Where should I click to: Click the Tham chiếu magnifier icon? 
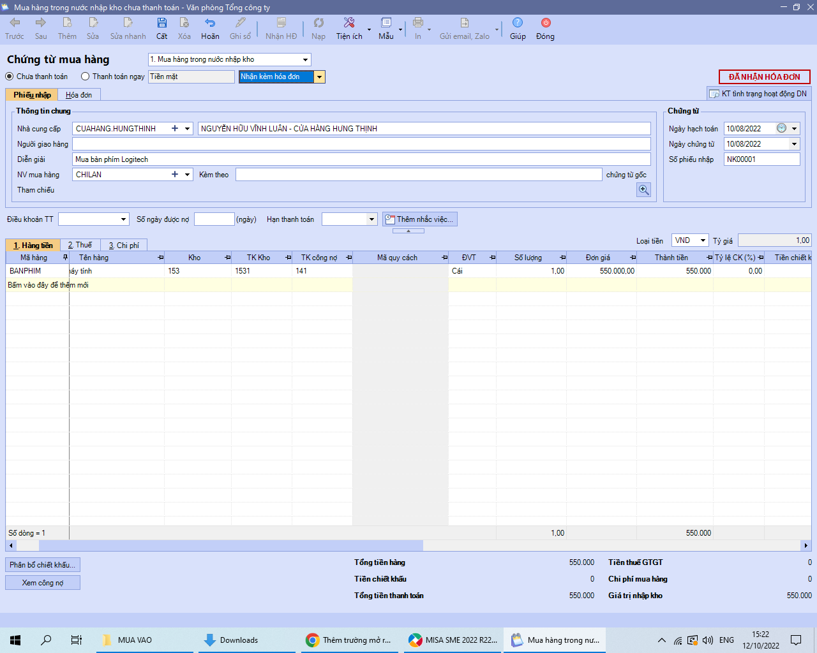[x=643, y=190]
